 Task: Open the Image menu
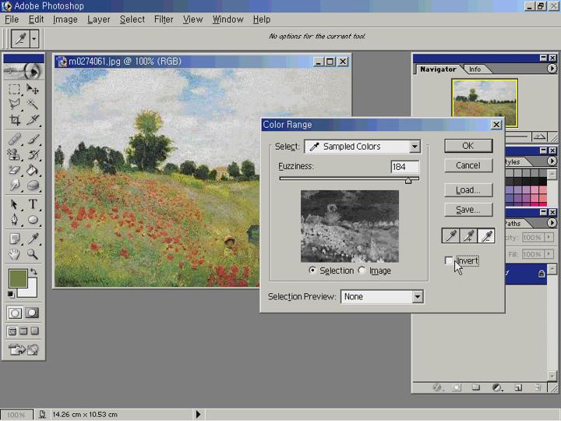pyautogui.click(x=65, y=19)
